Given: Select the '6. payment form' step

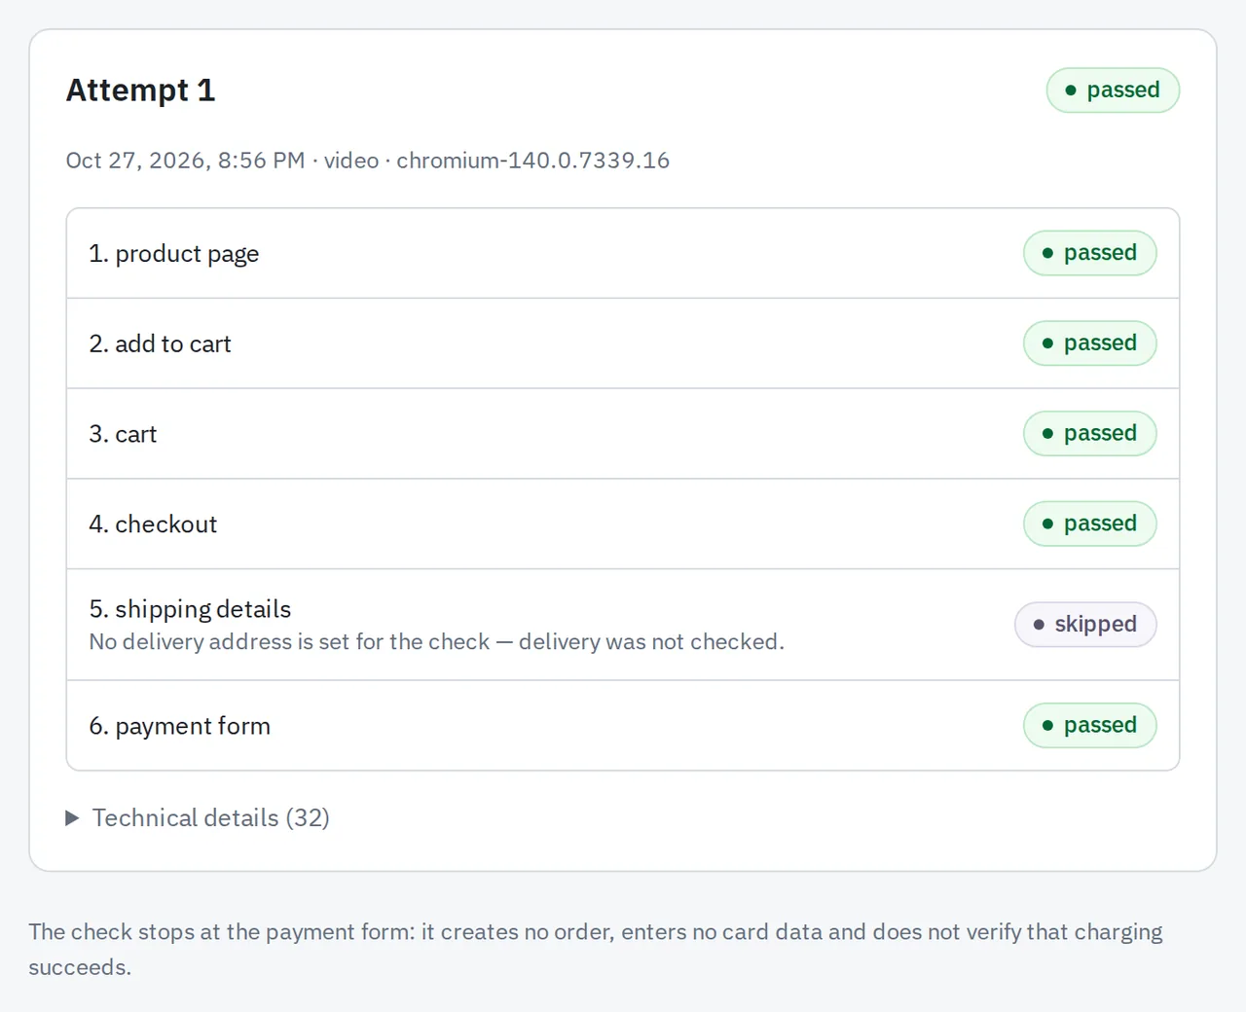Looking at the screenshot, I should tap(623, 726).
